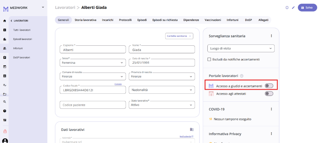Image resolution: width=322 pixels, height=143 pixels.
Task: Open the Sesso dropdown
Action: point(93,62)
